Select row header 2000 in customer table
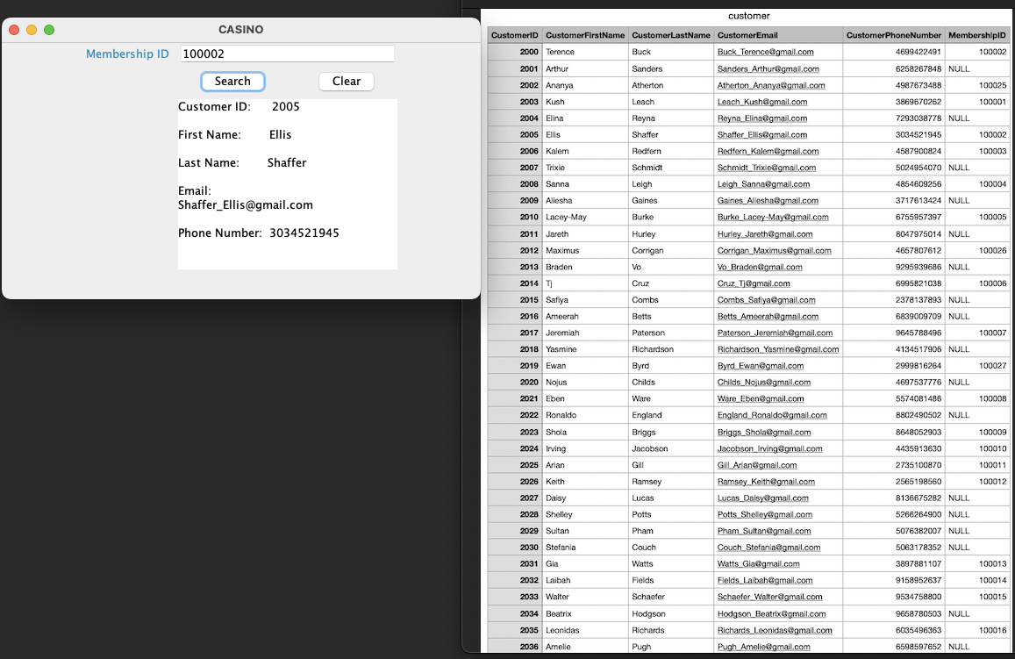The image size is (1015, 659). click(x=515, y=52)
